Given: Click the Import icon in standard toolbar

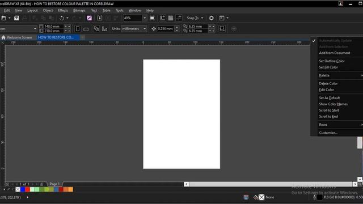Looking at the screenshot, I should click(100, 18).
